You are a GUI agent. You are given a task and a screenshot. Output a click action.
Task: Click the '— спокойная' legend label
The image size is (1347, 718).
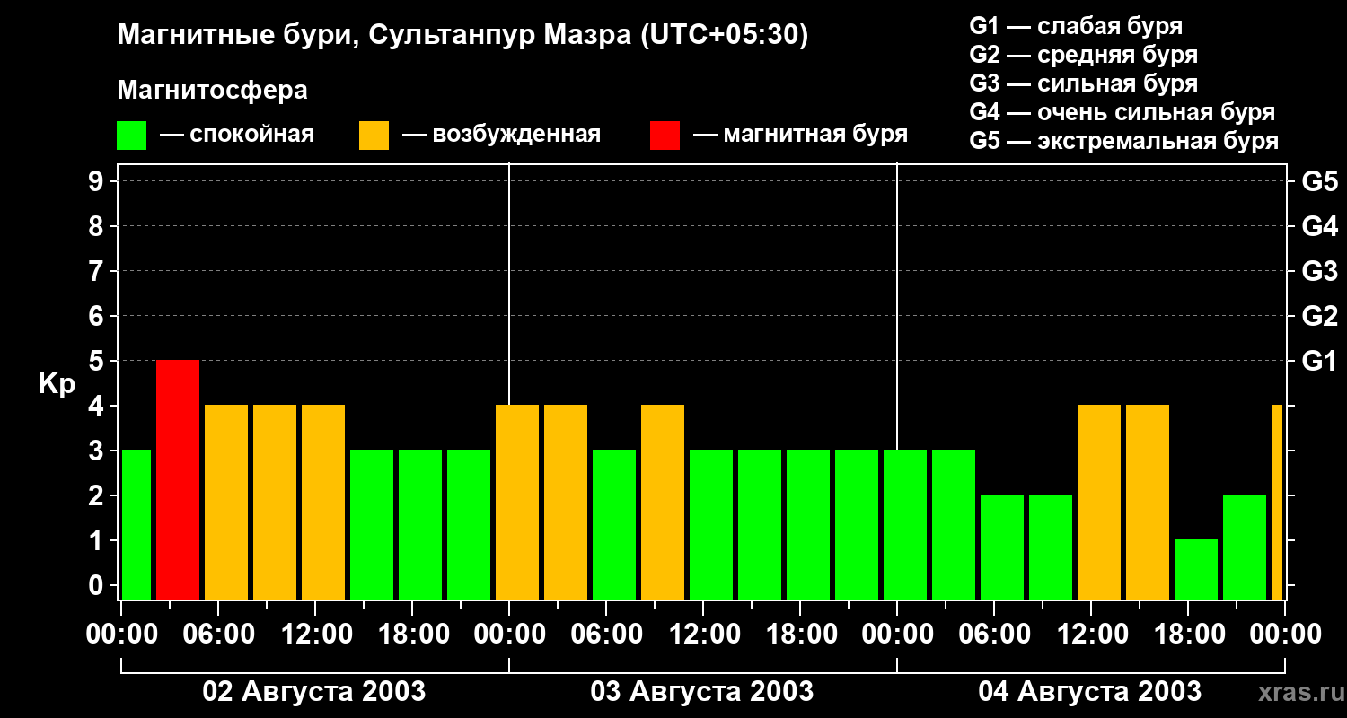237,135
